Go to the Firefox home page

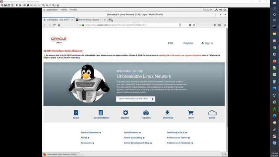(59, 25)
